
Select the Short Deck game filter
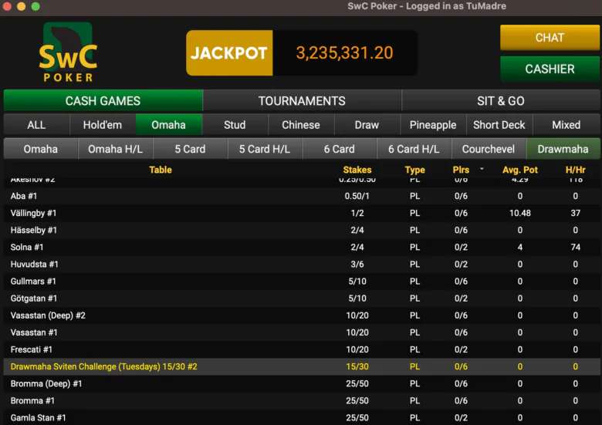point(499,125)
